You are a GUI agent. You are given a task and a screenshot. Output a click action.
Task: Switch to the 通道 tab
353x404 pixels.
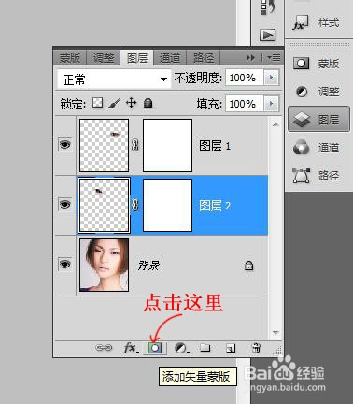(x=170, y=58)
